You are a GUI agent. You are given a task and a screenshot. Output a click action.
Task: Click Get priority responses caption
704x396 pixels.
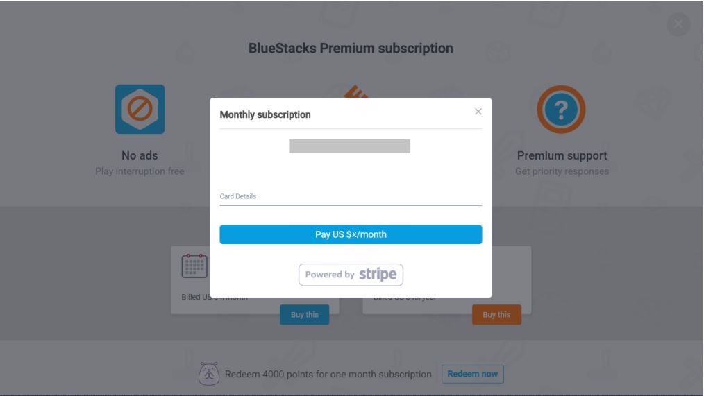point(562,171)
